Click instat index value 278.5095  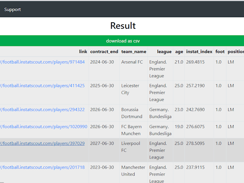coord(195,143)
